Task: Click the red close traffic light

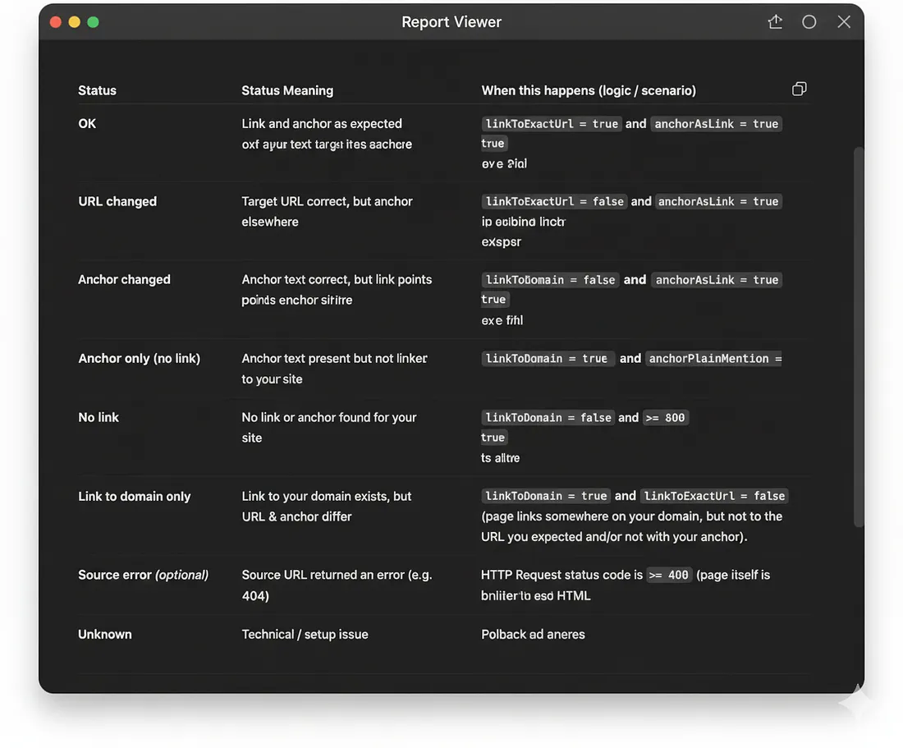Action: (x=56, y=22)
